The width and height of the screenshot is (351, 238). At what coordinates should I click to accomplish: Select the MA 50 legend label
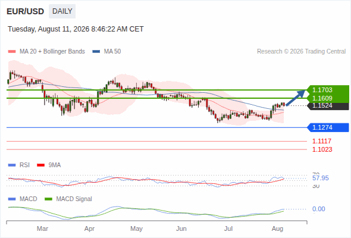point(112,52)
